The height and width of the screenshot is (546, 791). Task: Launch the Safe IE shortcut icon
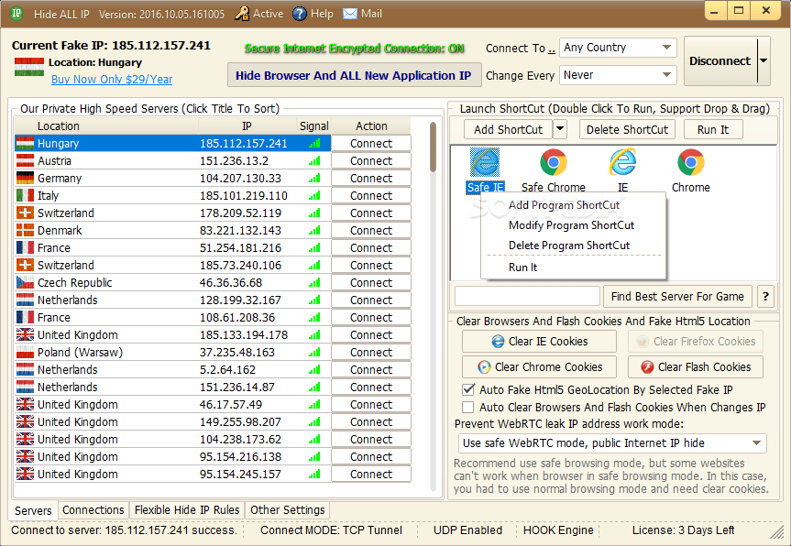click(485, 165)
